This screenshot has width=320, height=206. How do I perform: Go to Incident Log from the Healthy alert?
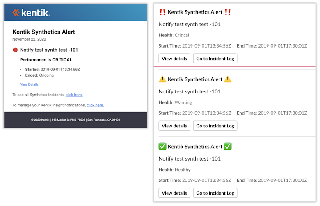coord(215,193)
